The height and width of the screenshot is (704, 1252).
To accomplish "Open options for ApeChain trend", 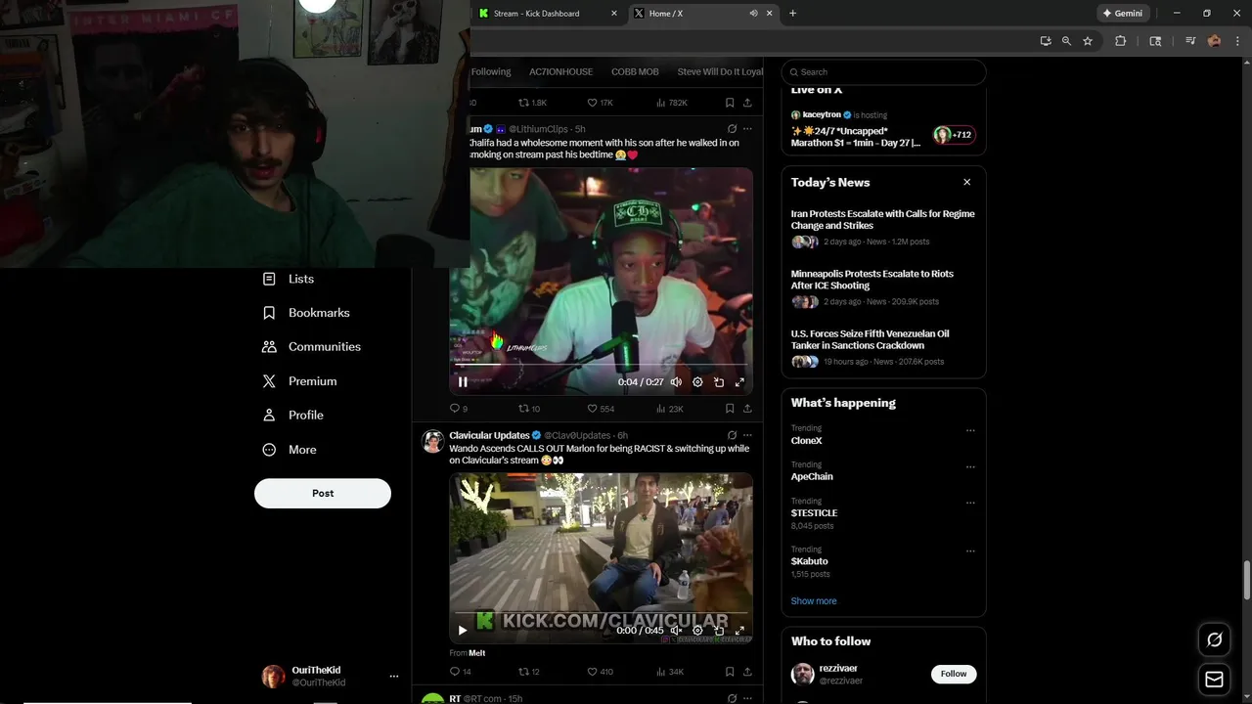I will [970, 466].
